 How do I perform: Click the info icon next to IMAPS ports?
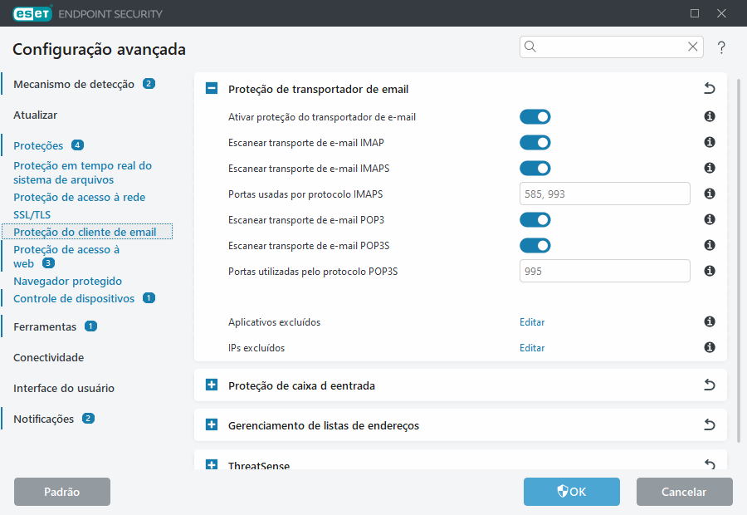coord(709,194)
